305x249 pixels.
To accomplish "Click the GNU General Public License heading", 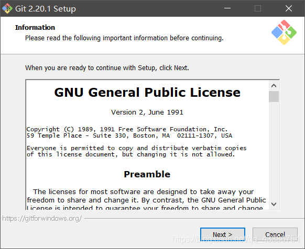I will point(147,92).
